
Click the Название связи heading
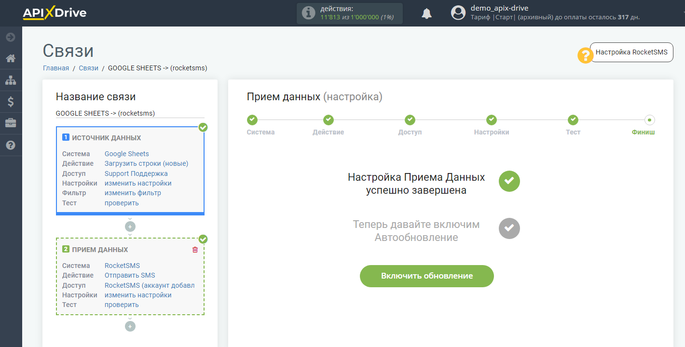click(96, 96)
